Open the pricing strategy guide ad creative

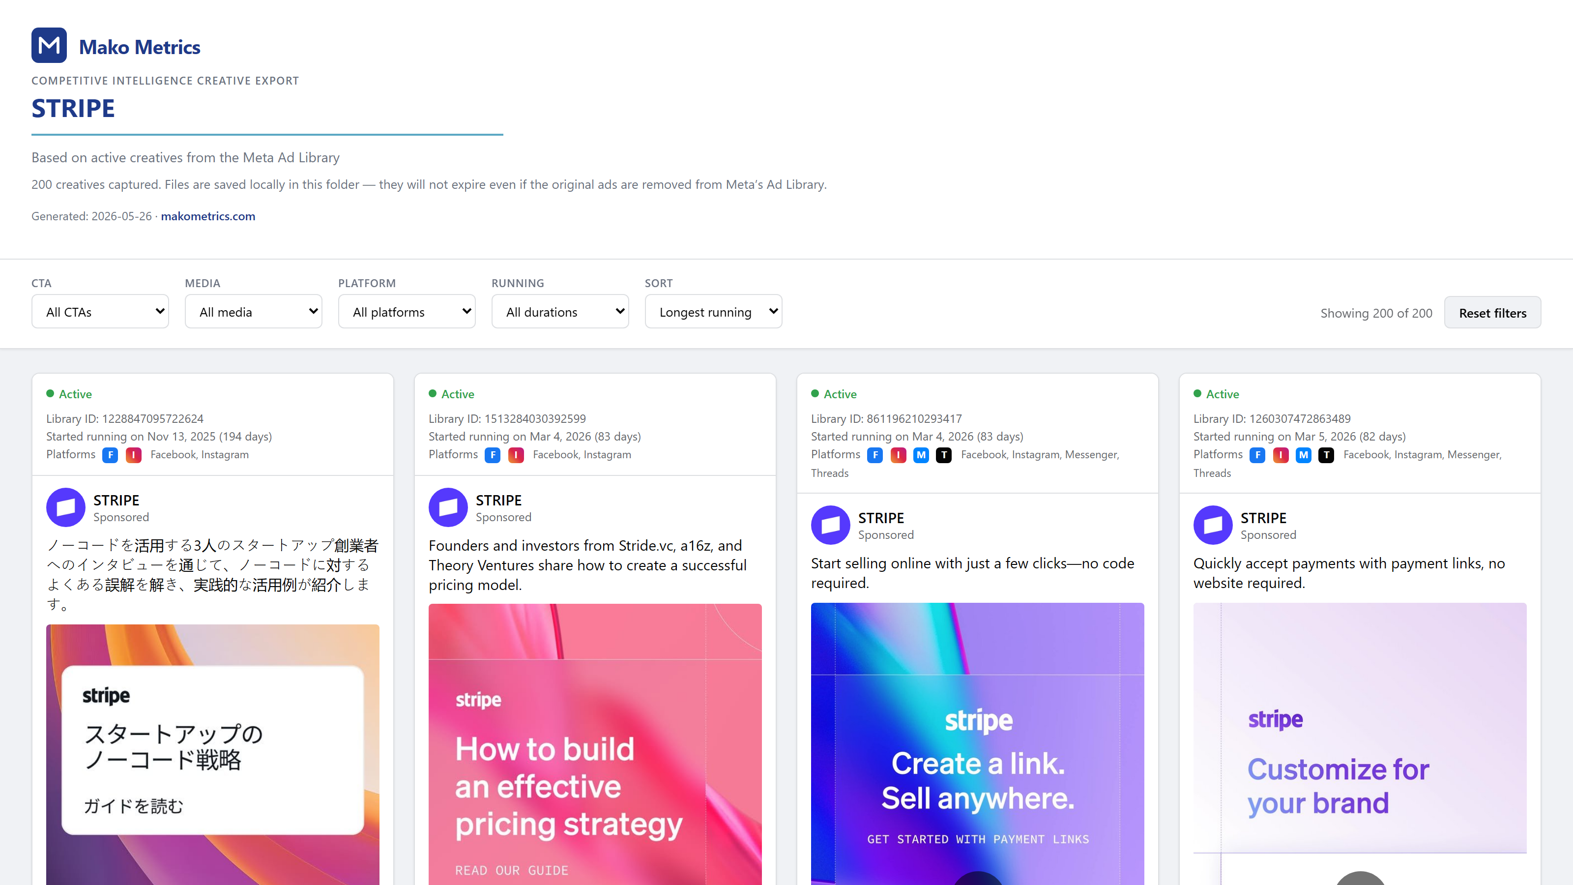tap(595, 744)
